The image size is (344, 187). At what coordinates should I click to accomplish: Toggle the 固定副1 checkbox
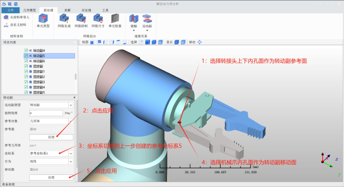coord(26,72)
